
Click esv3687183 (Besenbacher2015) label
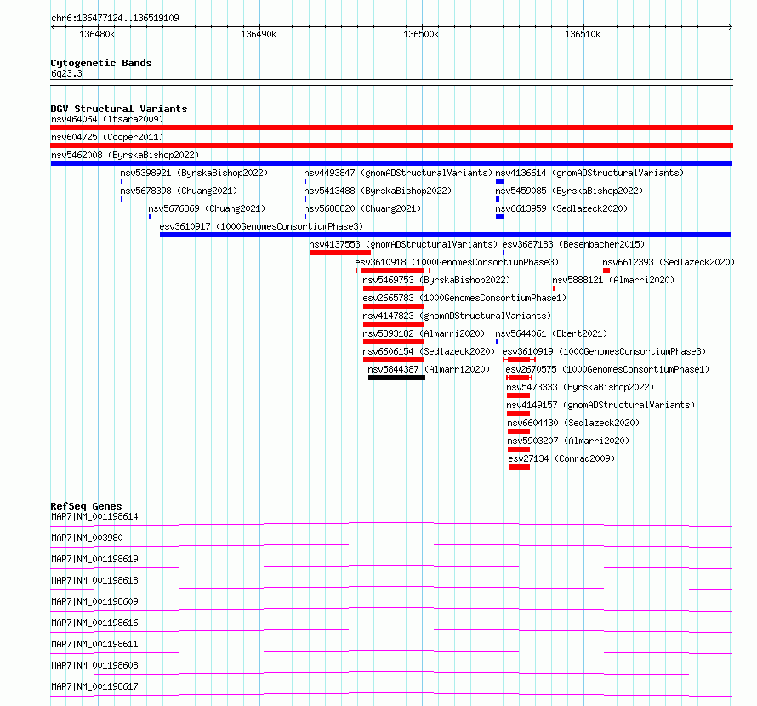click(573, 244)
